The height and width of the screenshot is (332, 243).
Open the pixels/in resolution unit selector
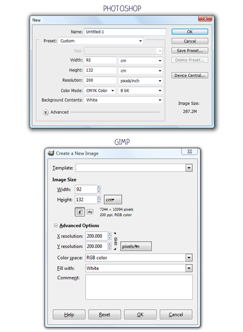(x=136, y=246)
